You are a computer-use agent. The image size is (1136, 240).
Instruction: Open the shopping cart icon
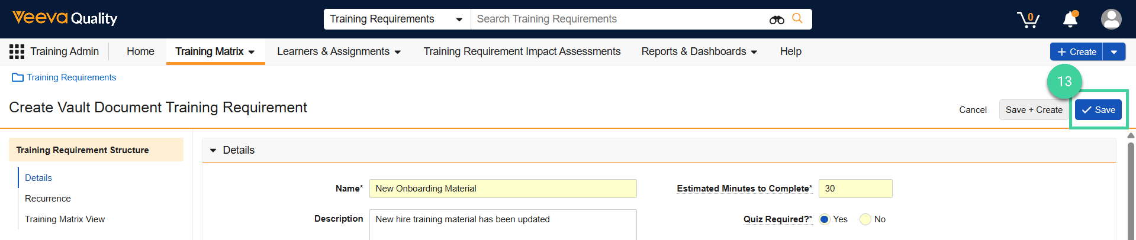[x=1028, y=20]
